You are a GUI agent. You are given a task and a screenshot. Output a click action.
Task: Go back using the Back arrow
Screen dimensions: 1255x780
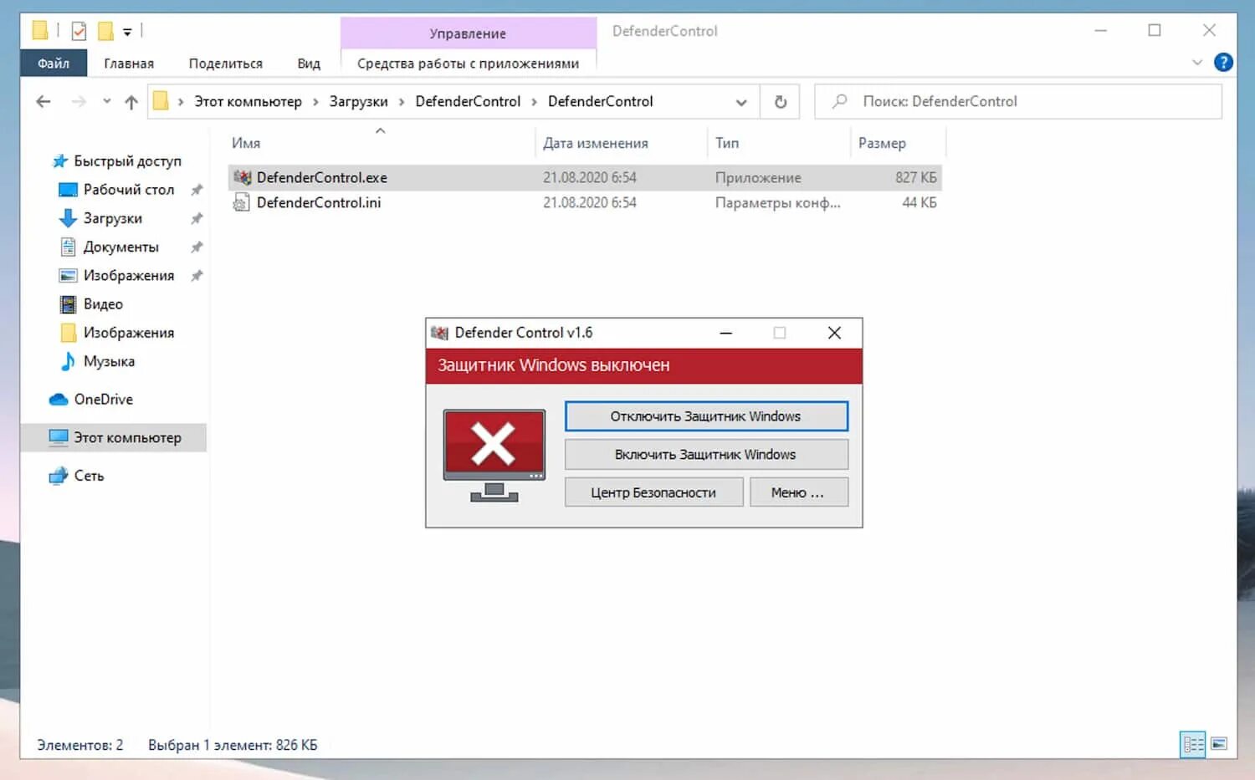click(44, 102)
